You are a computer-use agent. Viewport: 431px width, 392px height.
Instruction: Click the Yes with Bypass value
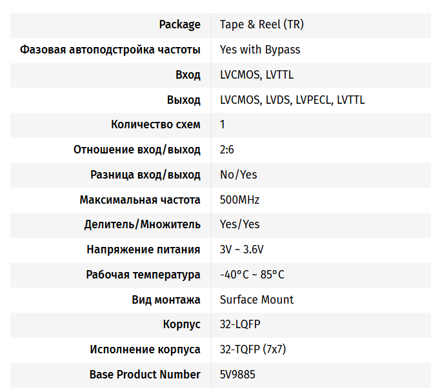click(260, 50)
